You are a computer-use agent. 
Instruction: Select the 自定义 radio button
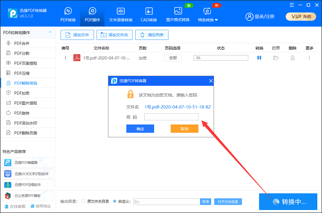115,201
